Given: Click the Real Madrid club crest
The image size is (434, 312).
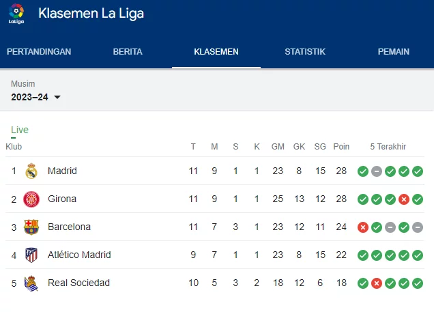Looking at the screenshot, I should [x=31, y=171].
